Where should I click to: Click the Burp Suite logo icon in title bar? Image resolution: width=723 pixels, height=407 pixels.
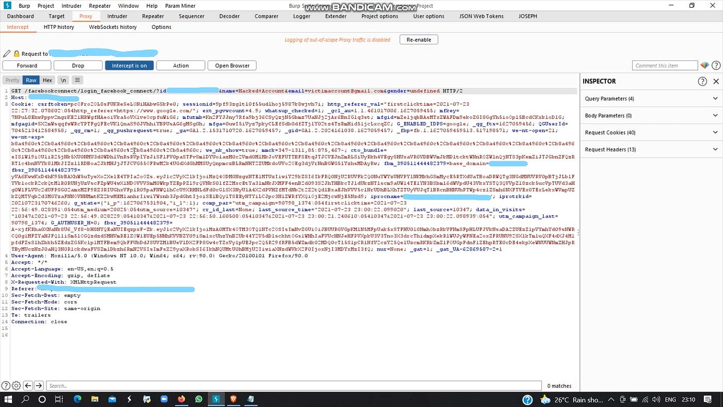[6, 6]
